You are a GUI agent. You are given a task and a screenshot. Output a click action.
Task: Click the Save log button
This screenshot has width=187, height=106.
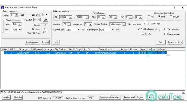coord(6,97)
